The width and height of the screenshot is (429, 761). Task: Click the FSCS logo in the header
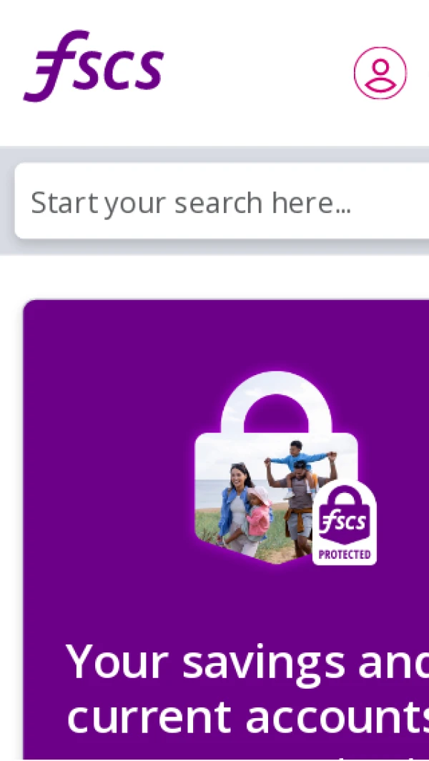(94, 66)
